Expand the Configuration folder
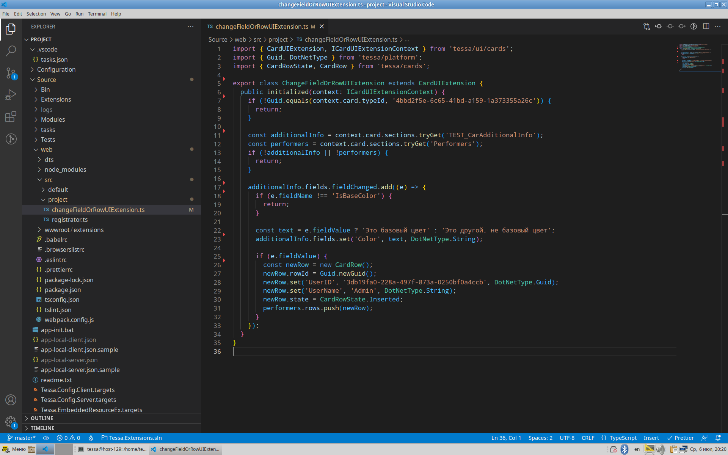Viewport: 728px width, 455px height. point(56,69)
